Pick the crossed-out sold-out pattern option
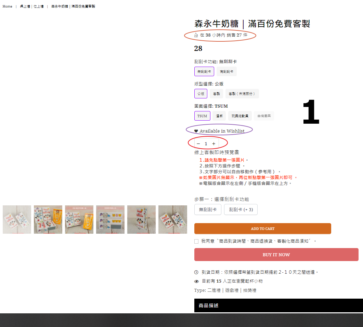 tap(264, 116)
